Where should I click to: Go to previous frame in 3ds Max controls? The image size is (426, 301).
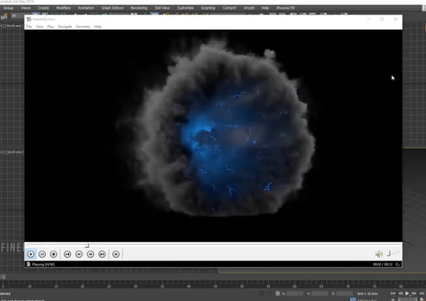[x=400, y=294]
